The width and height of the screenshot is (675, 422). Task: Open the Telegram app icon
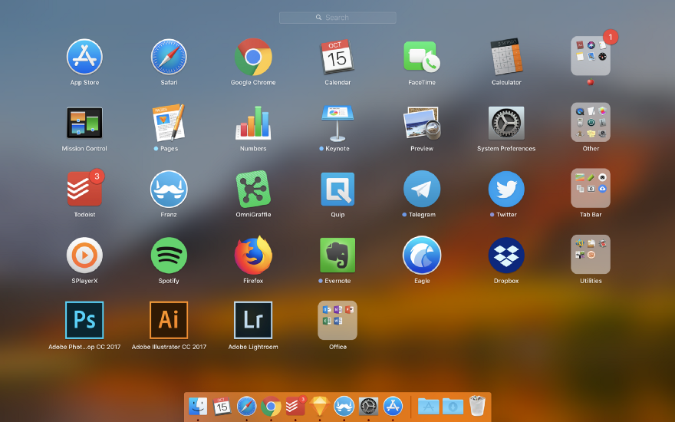[422, 189]
